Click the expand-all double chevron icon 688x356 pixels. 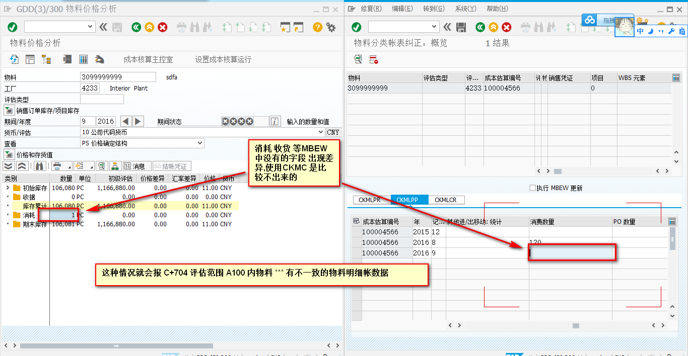(8, 165)
